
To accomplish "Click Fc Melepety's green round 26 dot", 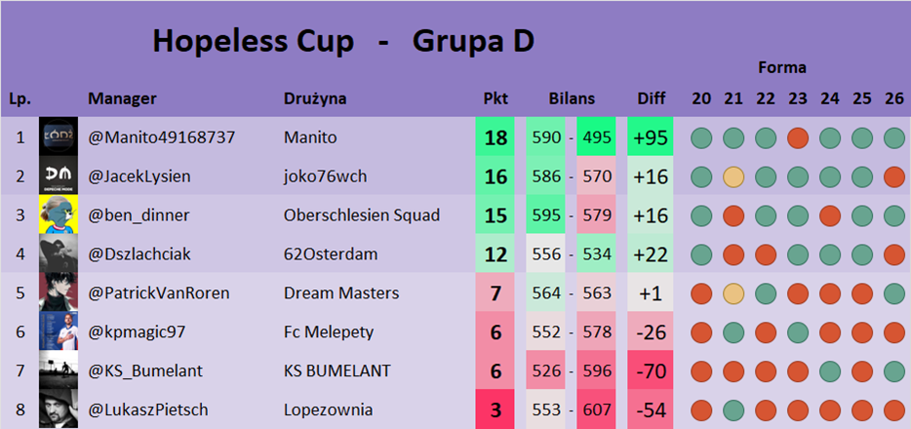I will point(893,331).
